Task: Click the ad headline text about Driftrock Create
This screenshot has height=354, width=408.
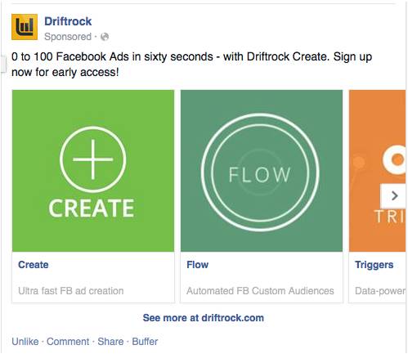Action: click(x=191, y=65)
